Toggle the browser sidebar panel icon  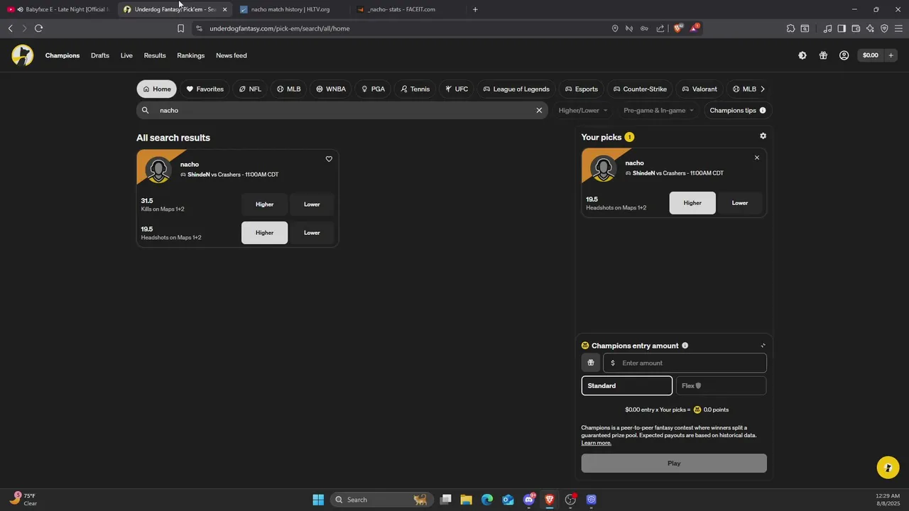pos(842,28)
